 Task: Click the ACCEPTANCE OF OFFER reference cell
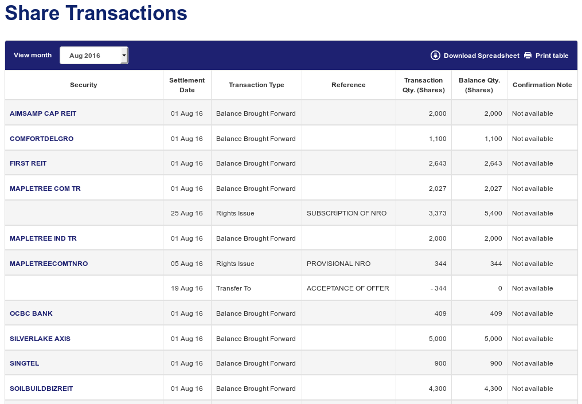(x=348, y=288)
